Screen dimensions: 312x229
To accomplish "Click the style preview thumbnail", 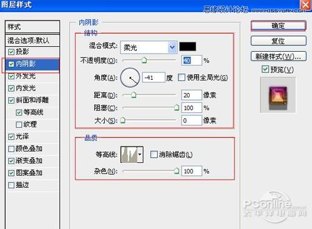I will [278, 95].
